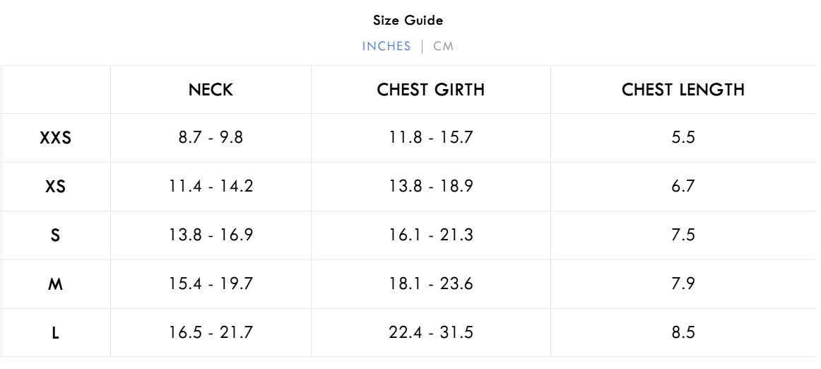Click the L chest girth 22.4 - 31.5
This screenshot has width=821, height=369.
431,332
